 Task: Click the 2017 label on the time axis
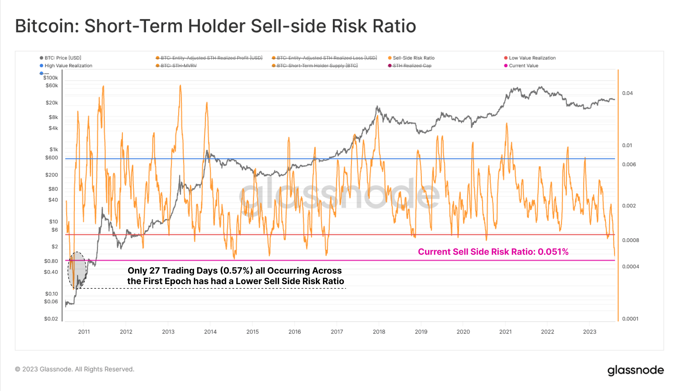337,332
